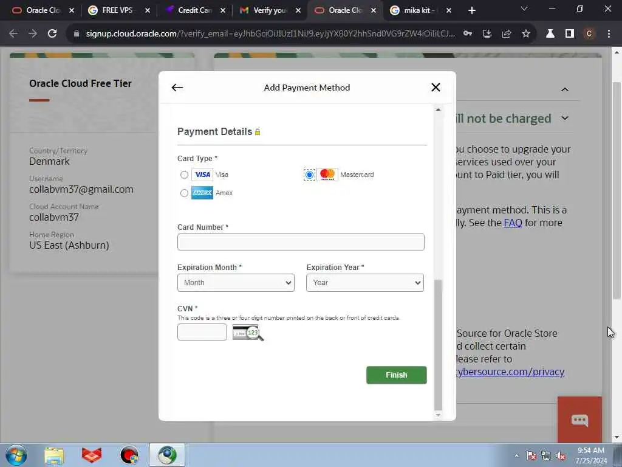The height and width of the screenshot is (467, 622).
Task: Bookmark this page with the star
Action: pyautogui.click(x=526, y=34)
